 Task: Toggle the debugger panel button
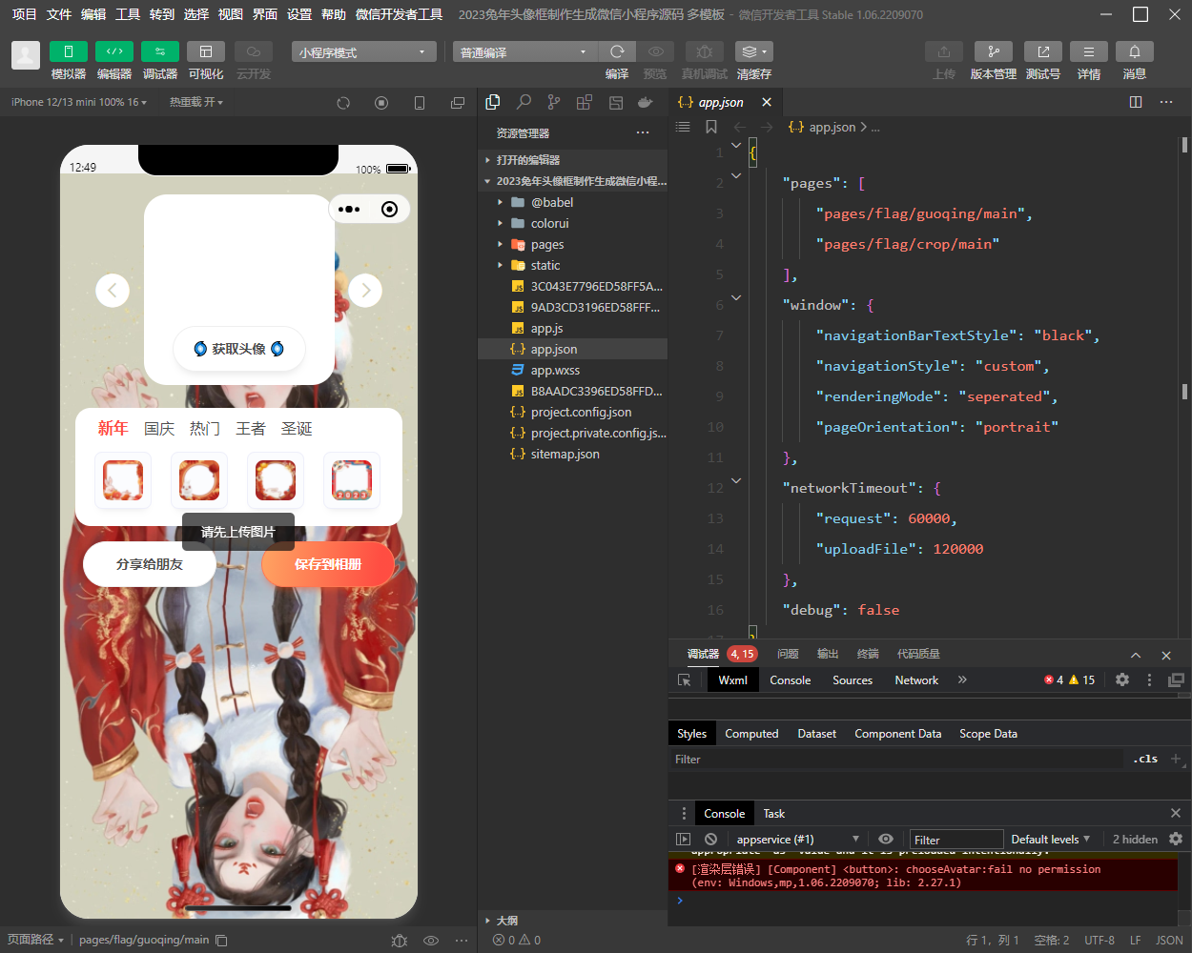point(160,51)
